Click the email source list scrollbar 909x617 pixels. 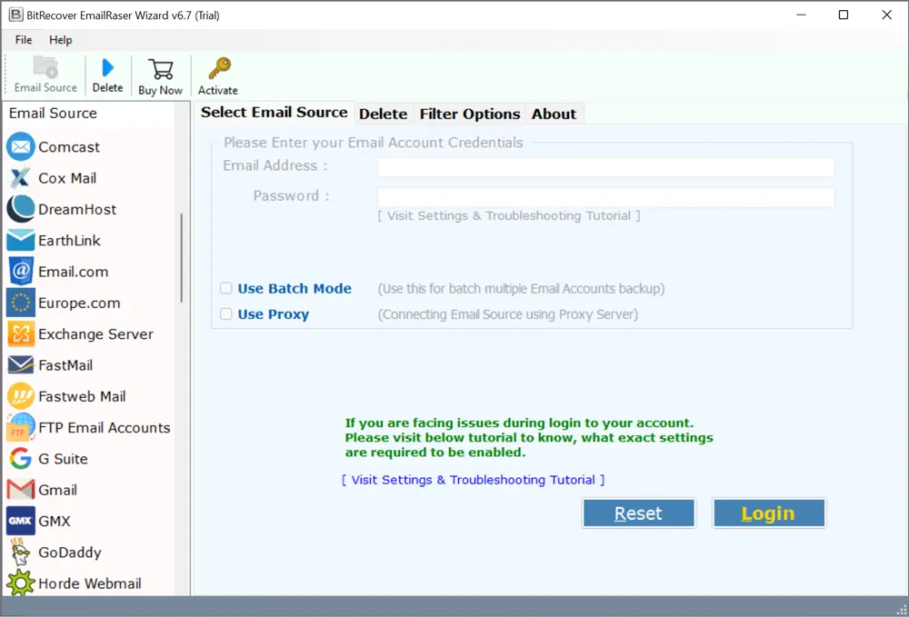coord(182,259)
